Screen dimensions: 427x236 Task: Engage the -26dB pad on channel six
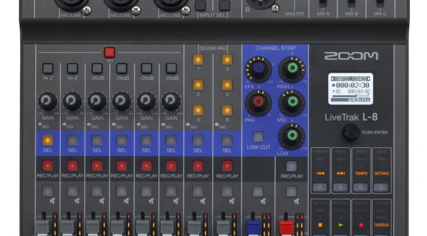click(x=172, y=69)
